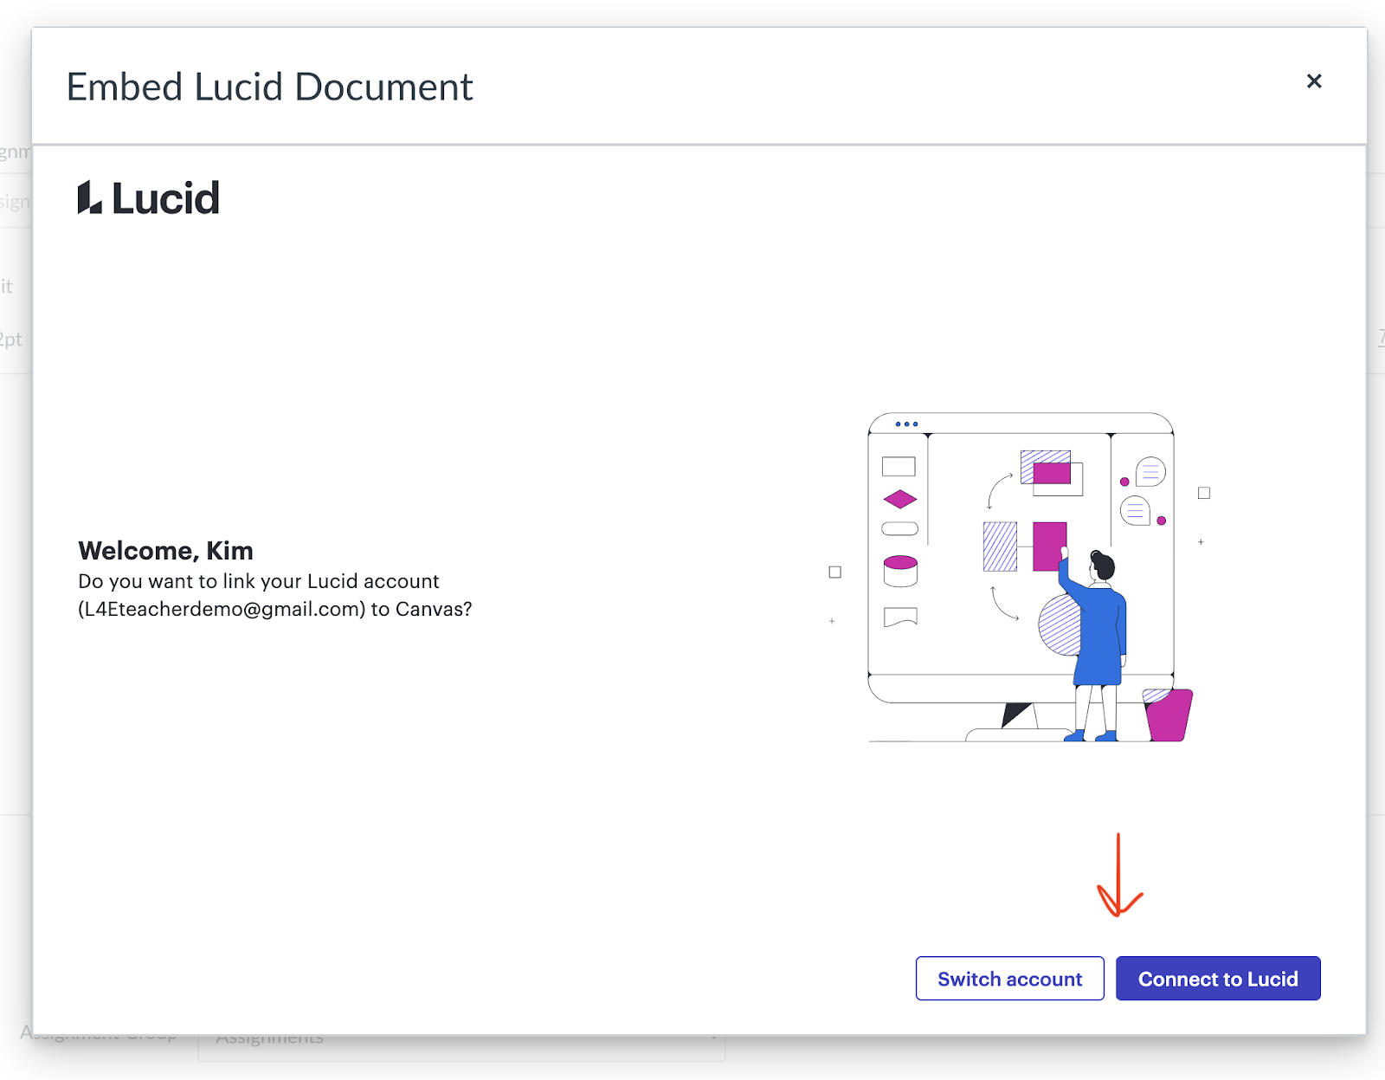Click the L4Eteacherdemo@gmail.com account text
This screenshot has height=1080, width=1385.
(221, 609)
